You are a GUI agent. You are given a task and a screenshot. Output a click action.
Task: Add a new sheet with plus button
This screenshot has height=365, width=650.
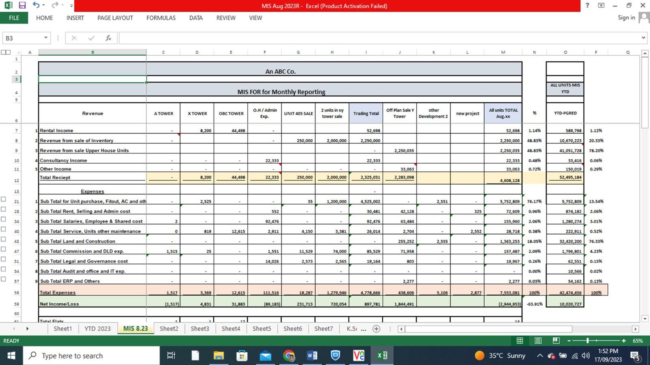click(x=376, y=329)
